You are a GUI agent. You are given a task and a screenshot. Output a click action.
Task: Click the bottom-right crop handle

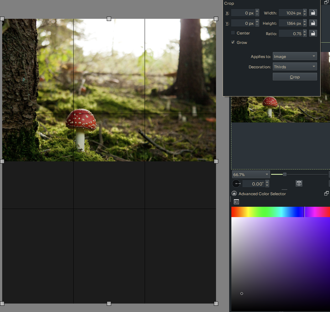coord(216,303)
